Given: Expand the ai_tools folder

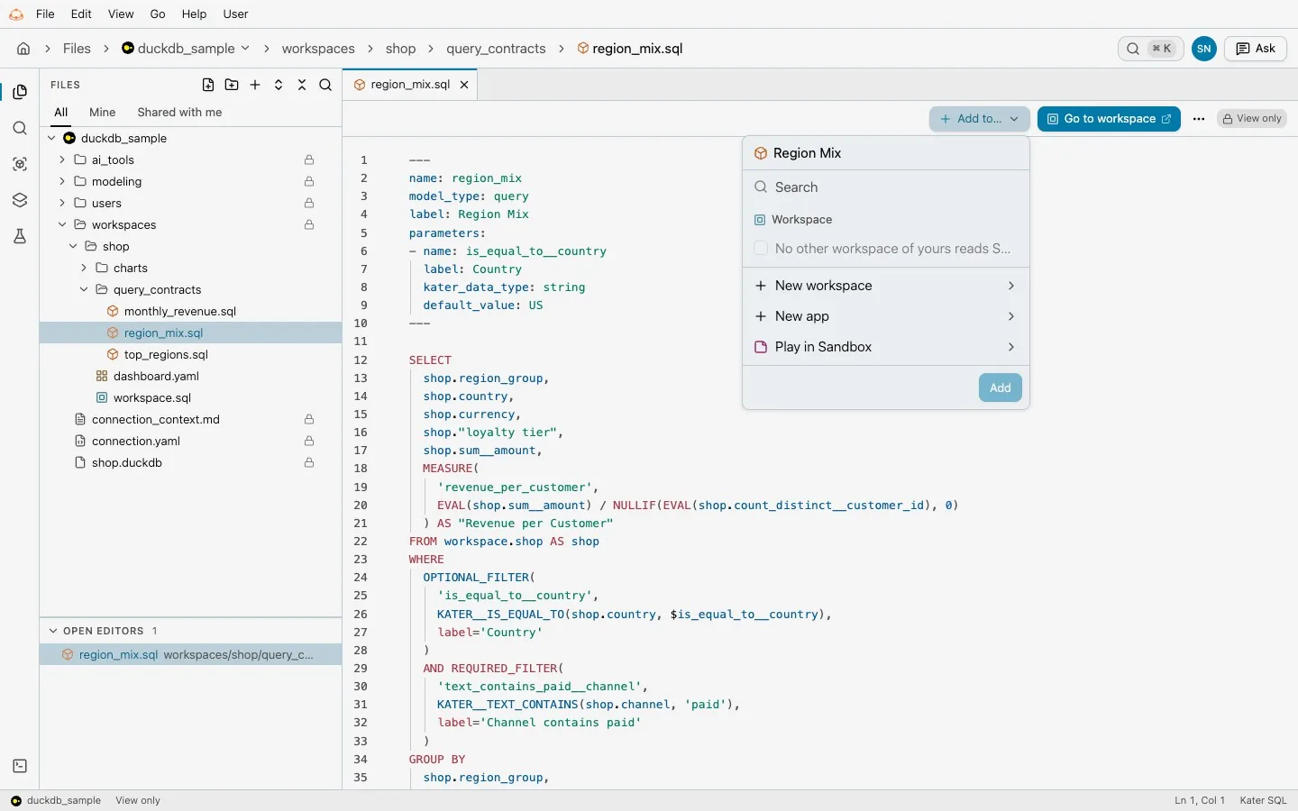Looking at the screenshot, I should [x=62, y=159].
